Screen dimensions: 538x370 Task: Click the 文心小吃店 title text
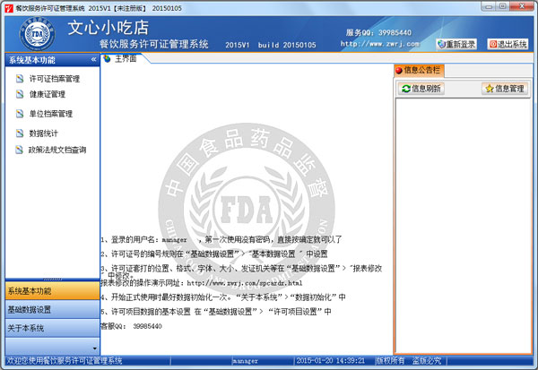pos(108,28)
